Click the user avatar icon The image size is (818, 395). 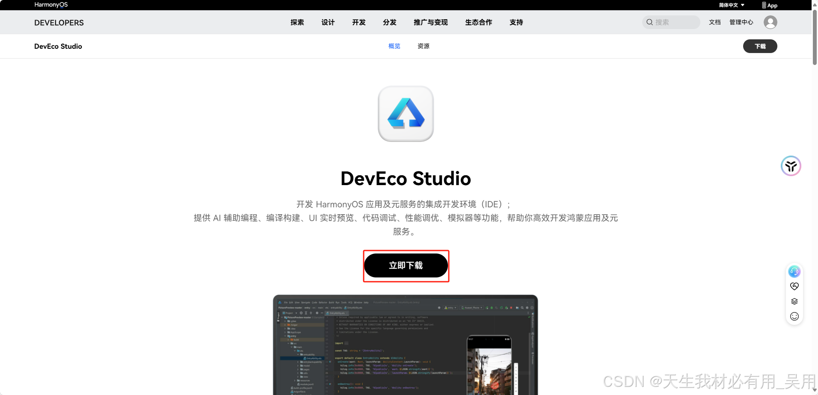coord(771,22)
